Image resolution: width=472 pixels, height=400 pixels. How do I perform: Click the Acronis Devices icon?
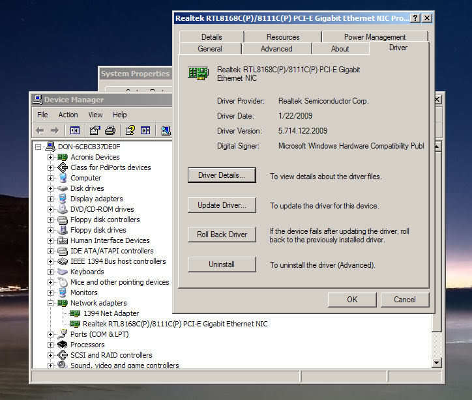[x=63, y=157]
